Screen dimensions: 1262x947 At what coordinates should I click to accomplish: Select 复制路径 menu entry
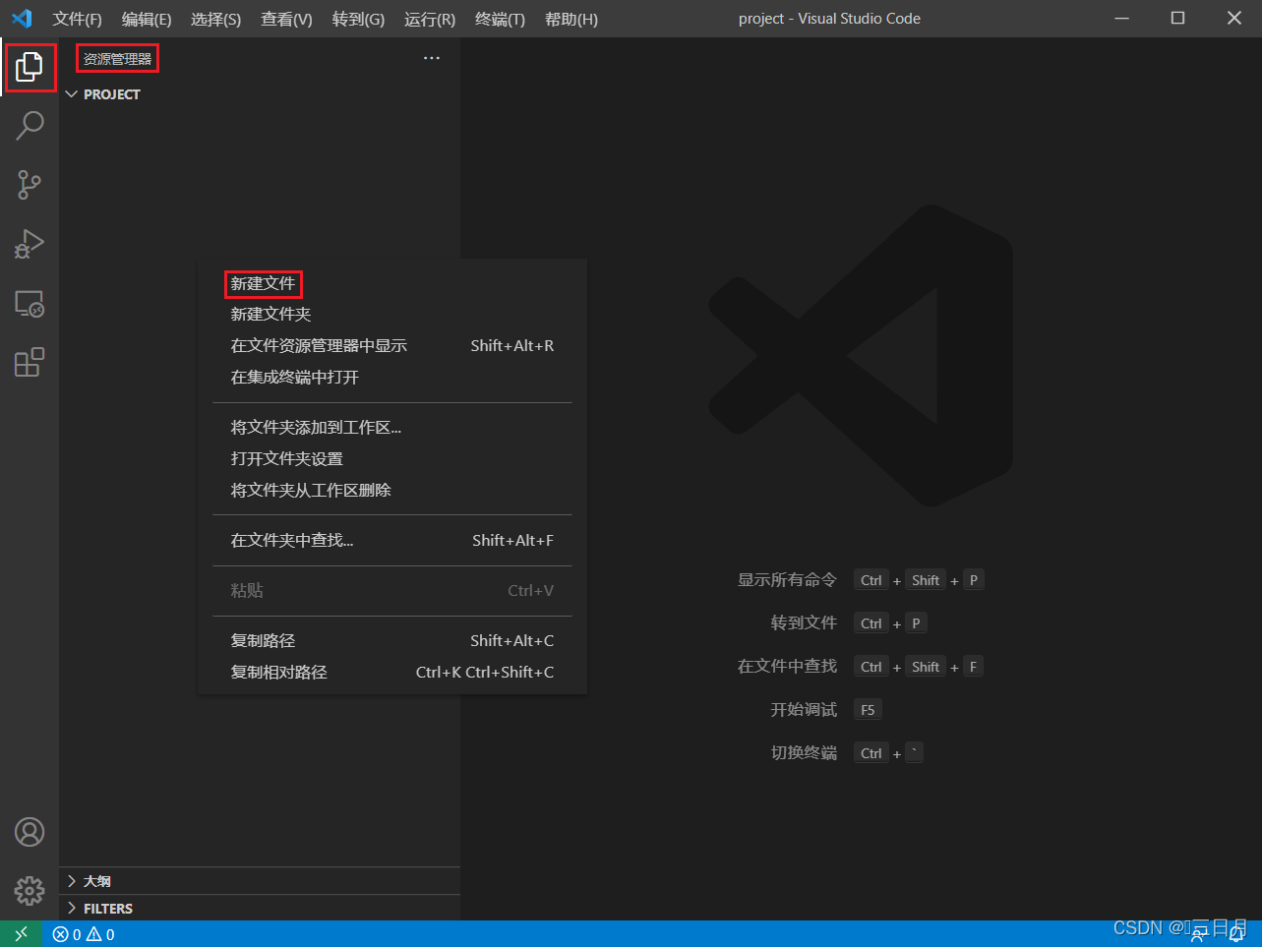click(392, 641)
